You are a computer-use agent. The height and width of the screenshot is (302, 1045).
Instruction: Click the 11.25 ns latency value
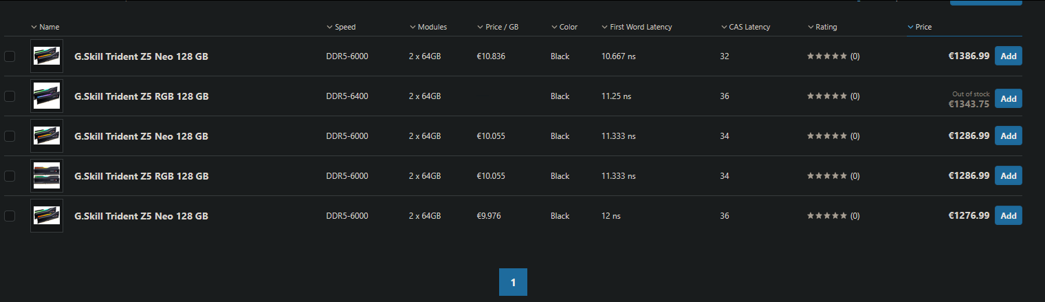616,96
